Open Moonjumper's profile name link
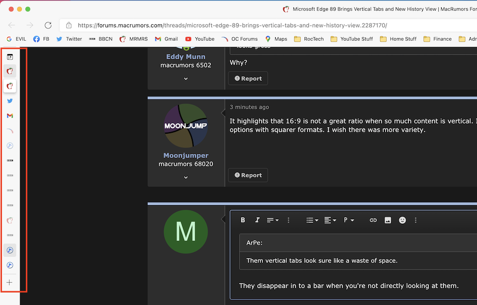Viewport: 477px width, 305px height. click(186, 155)
